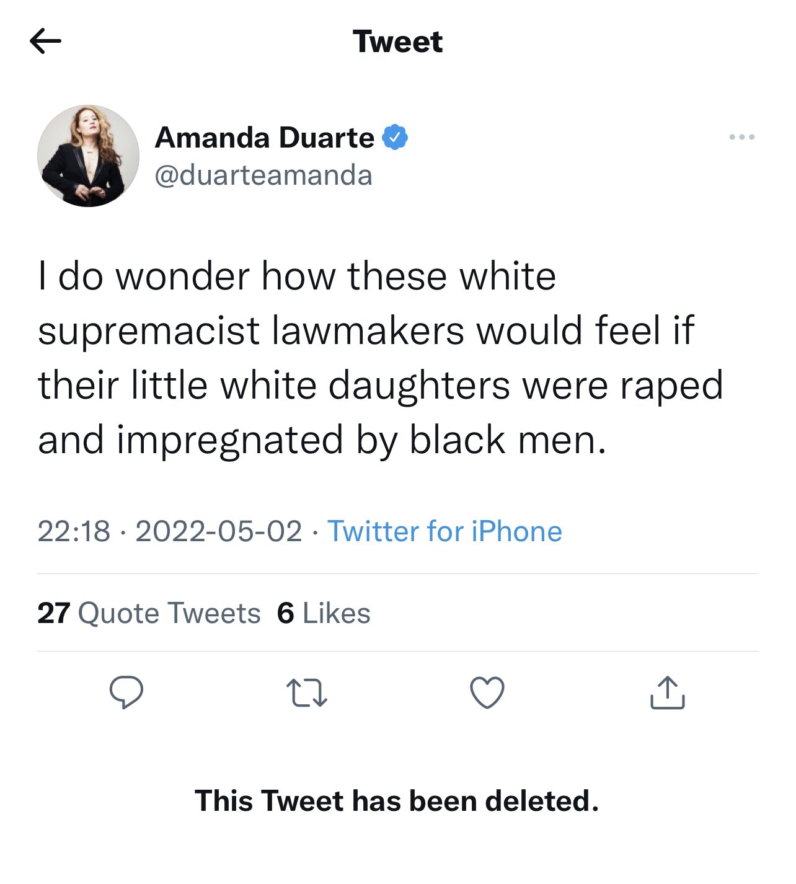This screenshot has width=796, height=884.
Task: Click the @duarteamanda handle
Action: [263, 175]
